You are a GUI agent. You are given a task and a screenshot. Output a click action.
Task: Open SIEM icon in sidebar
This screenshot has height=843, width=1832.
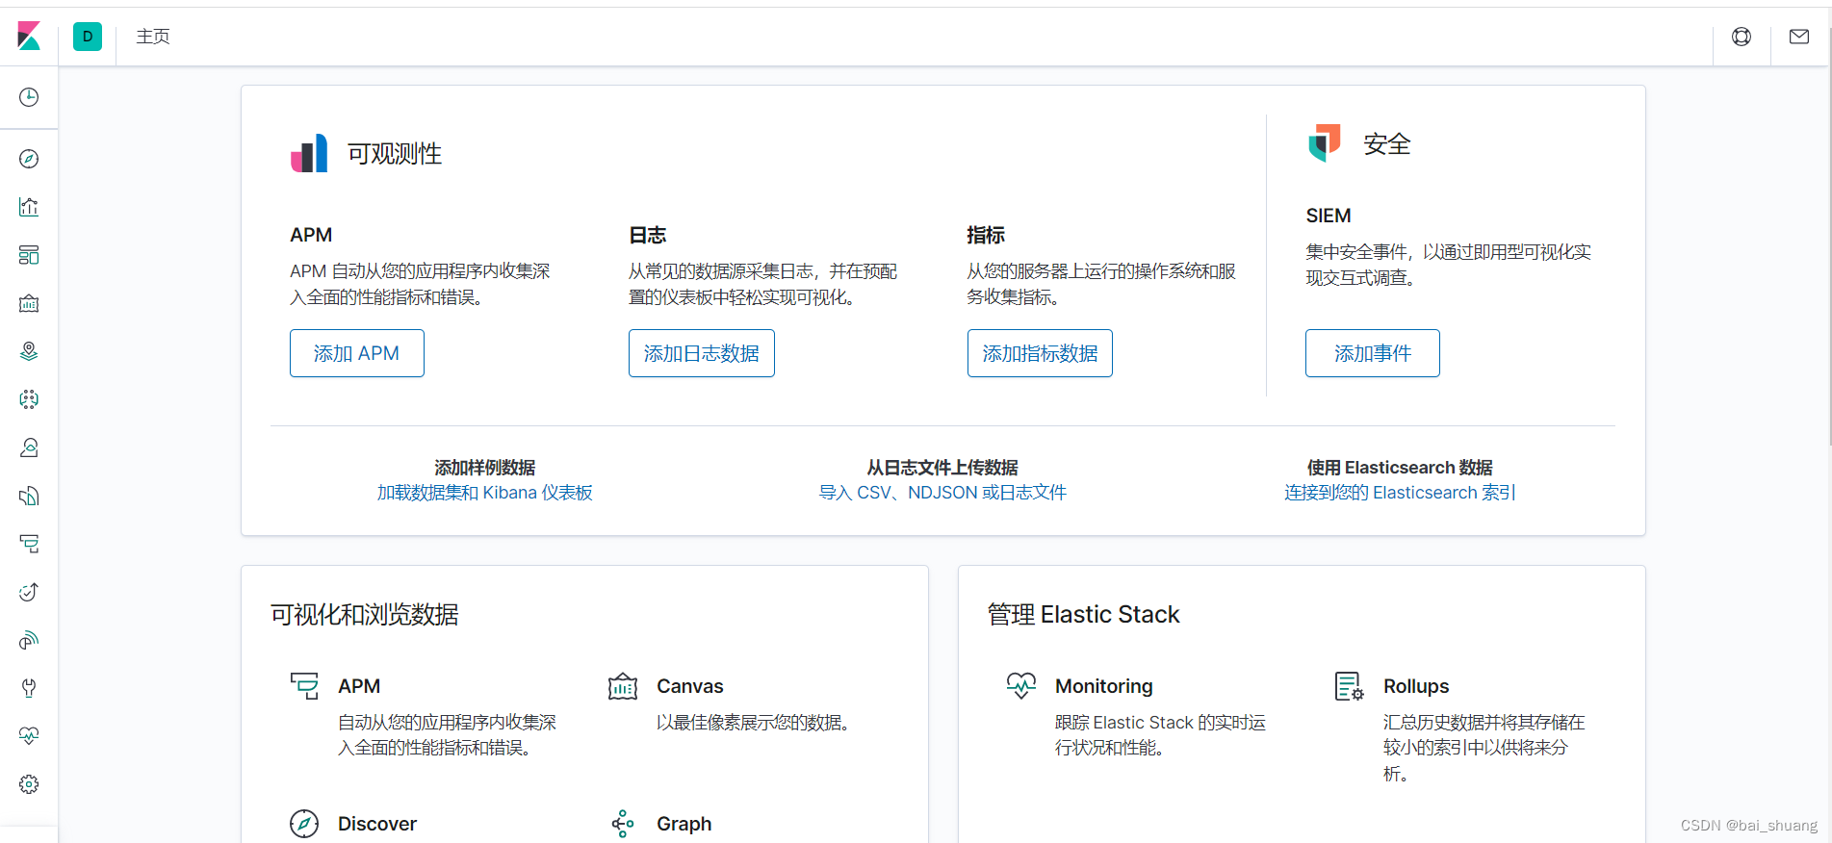click(x=29, y=640)
